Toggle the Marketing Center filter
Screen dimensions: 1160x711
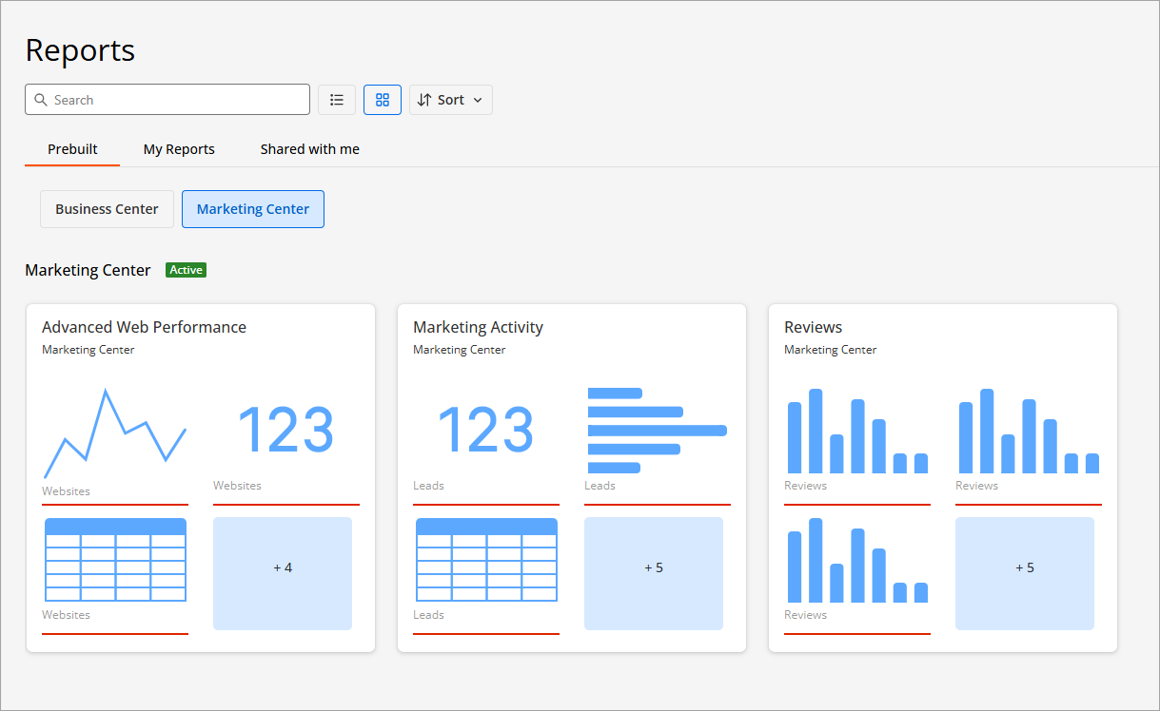(x=253, y=209)
